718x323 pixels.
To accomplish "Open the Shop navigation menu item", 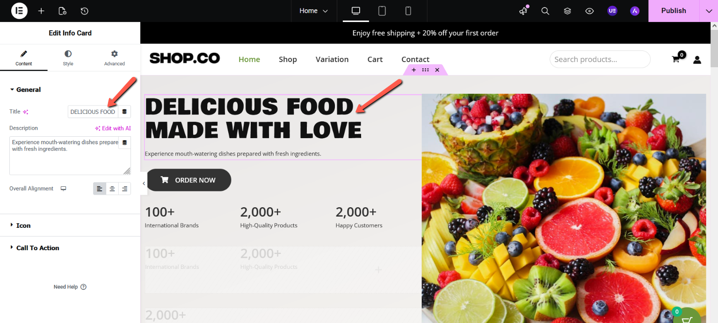I will [x=288, y=59].
